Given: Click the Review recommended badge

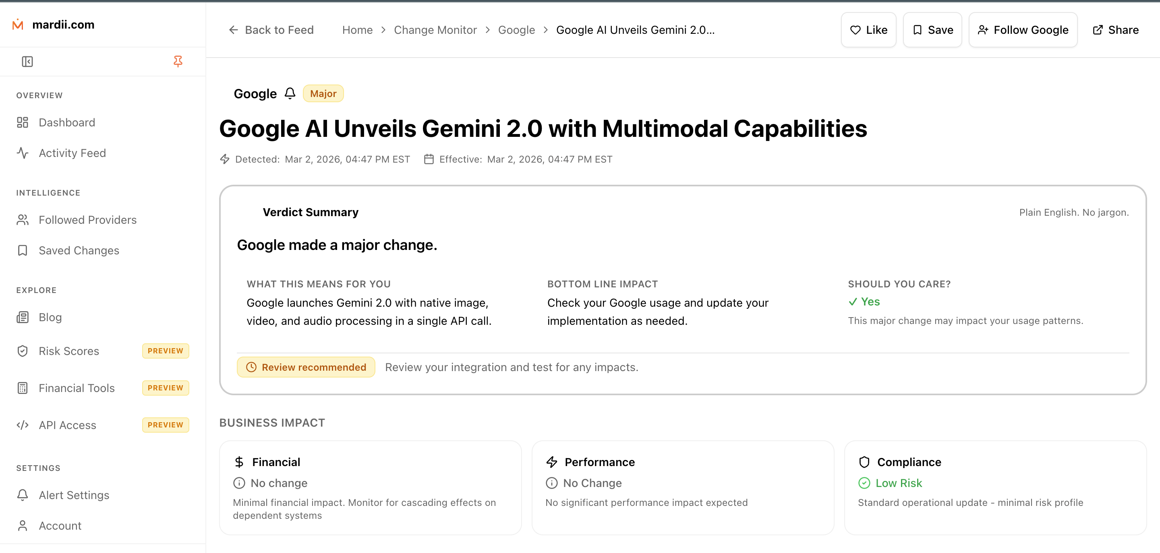Looking at the screenshot, I should (x=306, y=367).
